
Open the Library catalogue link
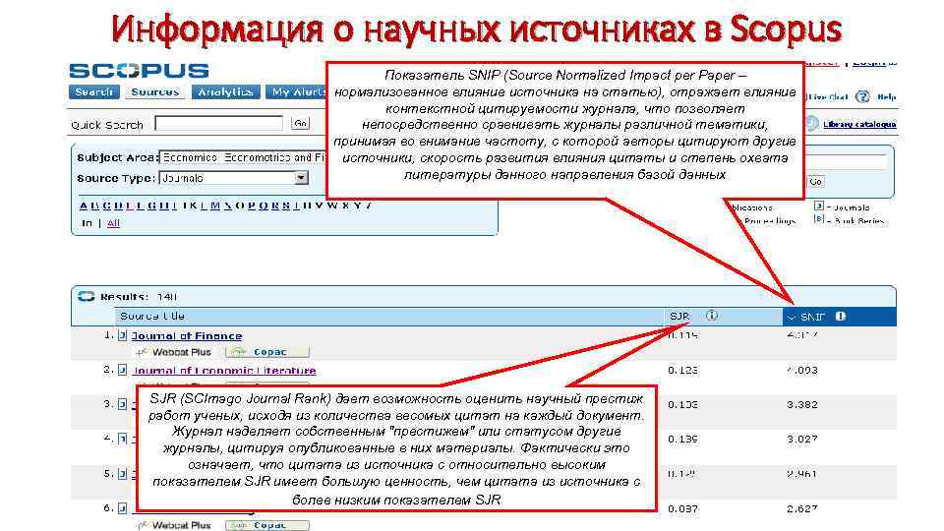pyautogui.click(x=859, y=124)
